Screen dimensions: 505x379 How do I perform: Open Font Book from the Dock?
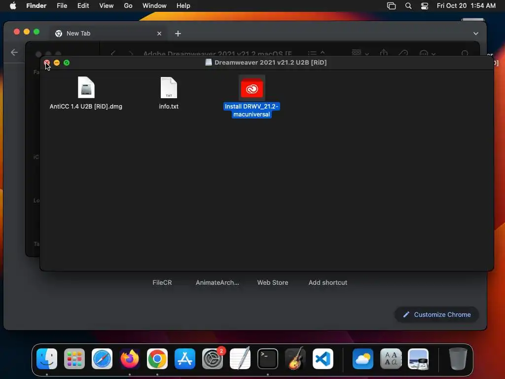tap(391, 359)
